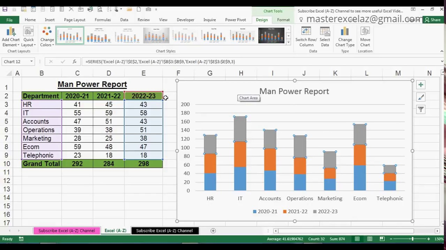Select the gray-background chart style thumbnail
This screenshot has width=446, height=250.
coord(156,35)
